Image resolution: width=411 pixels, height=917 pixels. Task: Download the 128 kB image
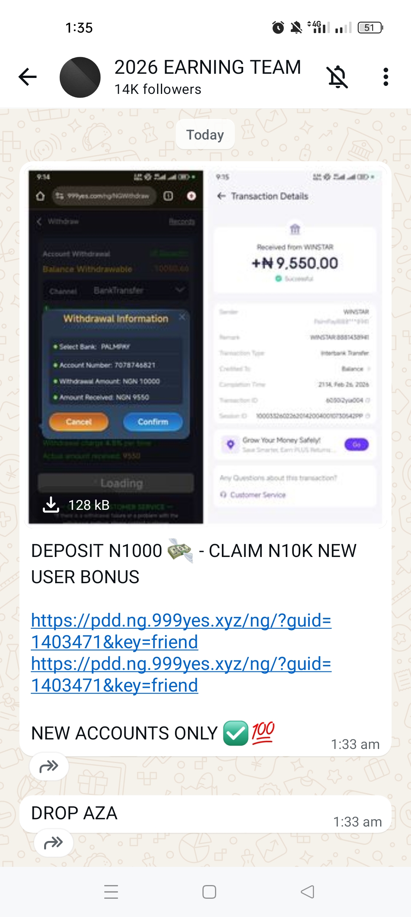76,505
